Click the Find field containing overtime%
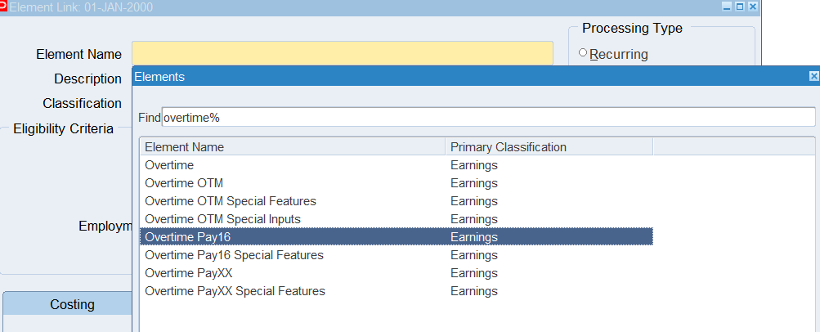Viewport: 820px width, 332px height. [487, 117]
